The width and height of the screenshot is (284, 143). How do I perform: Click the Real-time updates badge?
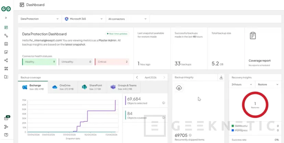pos(117,34)
